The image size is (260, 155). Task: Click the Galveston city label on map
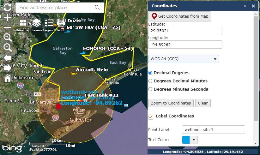tap(81, 120)
